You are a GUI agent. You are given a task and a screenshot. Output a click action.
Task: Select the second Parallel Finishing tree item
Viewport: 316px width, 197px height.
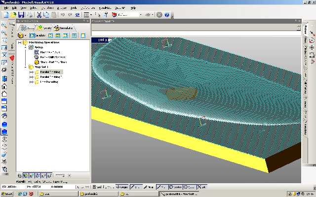click(x=49, y=77)
